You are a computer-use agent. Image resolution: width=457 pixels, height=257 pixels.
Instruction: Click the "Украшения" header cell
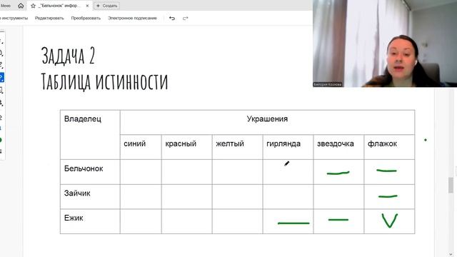[267, 122]
